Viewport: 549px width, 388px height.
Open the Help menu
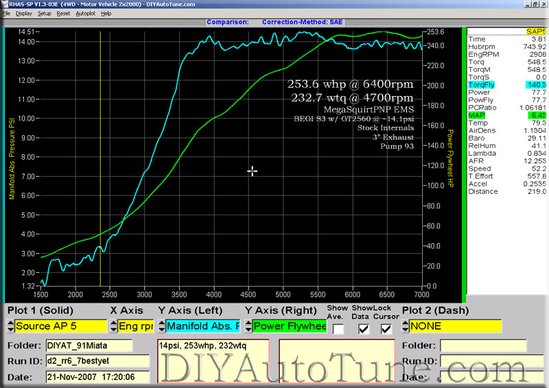click(106, 13)
